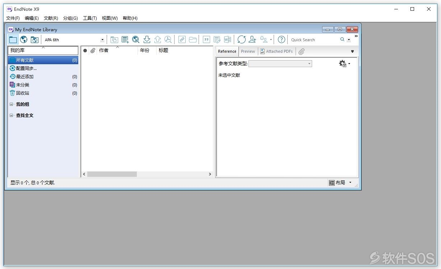Click the Share Library person-plus icon
Viewport: 441px width, 269px height.
tap(252, 39)
